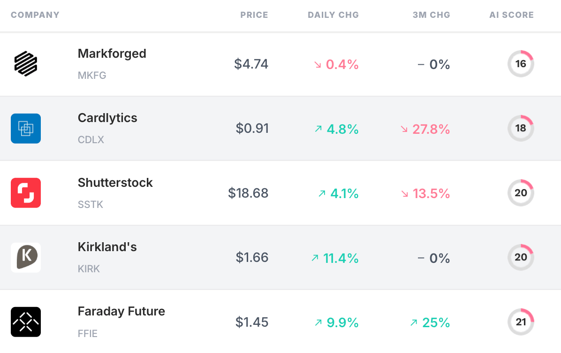Select the CDLX ticker symbol

click(x=91, y=140)
